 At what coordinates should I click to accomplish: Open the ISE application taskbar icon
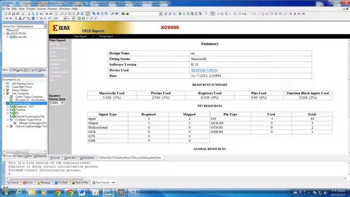click(x=108, y=193)
